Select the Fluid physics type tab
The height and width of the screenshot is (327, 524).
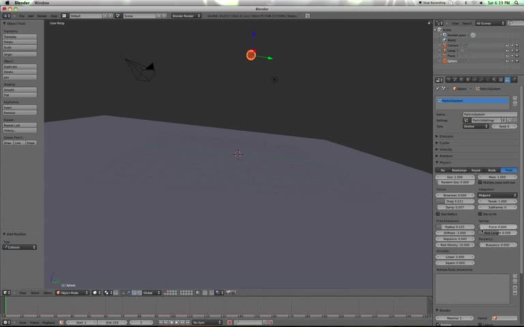[x=508, y=170]
